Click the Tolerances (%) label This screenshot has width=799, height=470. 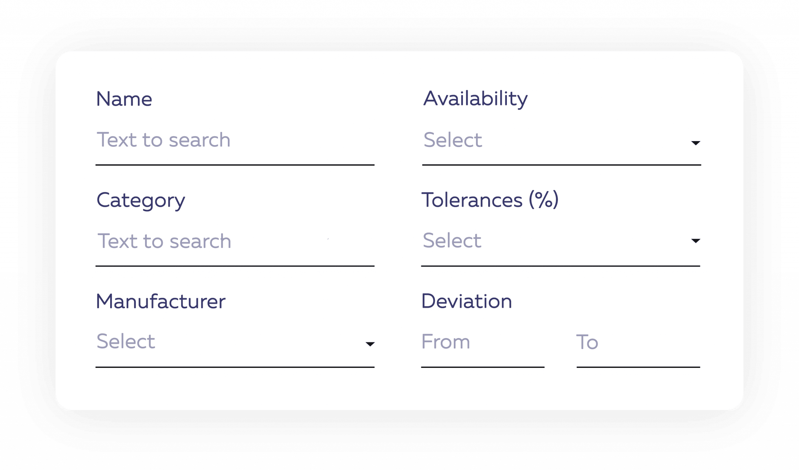(490, 200)
